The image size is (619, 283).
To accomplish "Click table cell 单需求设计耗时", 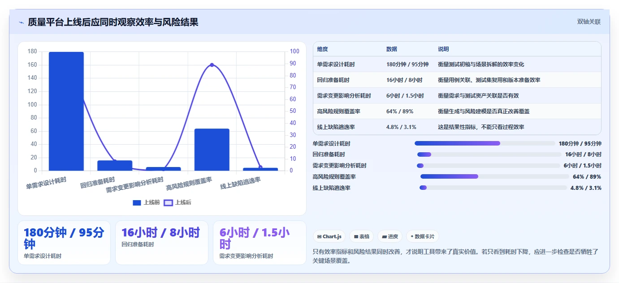I will click(336, 64).
